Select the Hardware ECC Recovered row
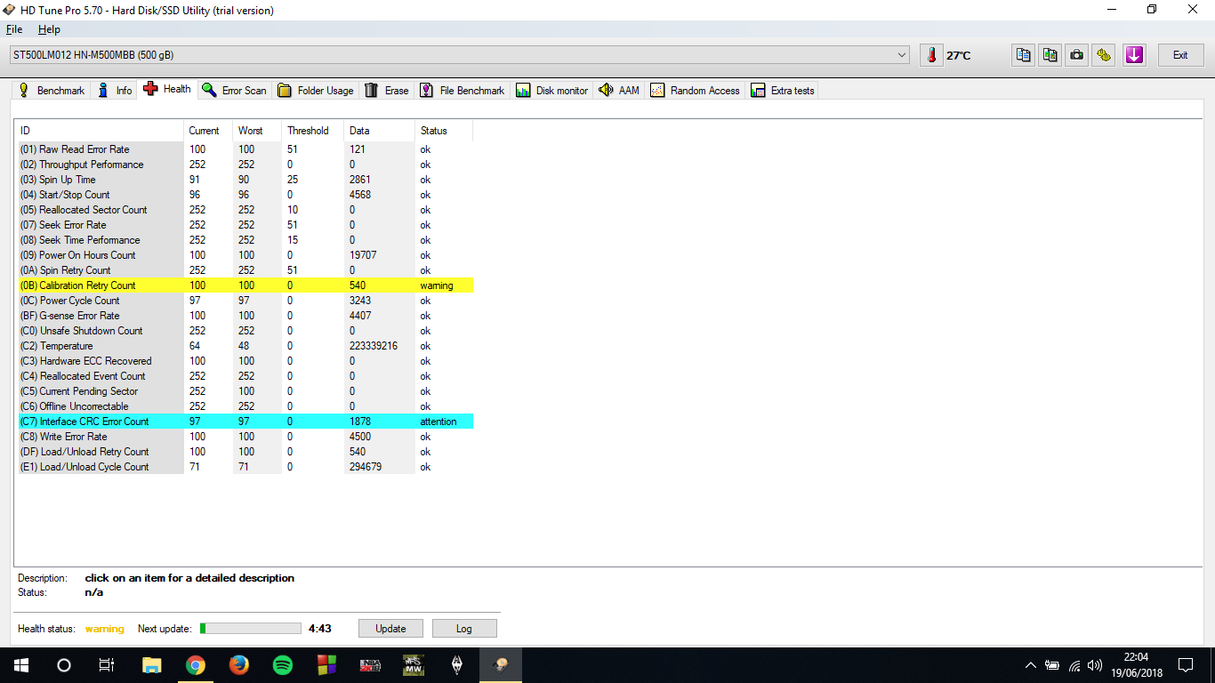The width and height of the screenshot is (1215, 683). pyautogui.click(x=245, y=361)
